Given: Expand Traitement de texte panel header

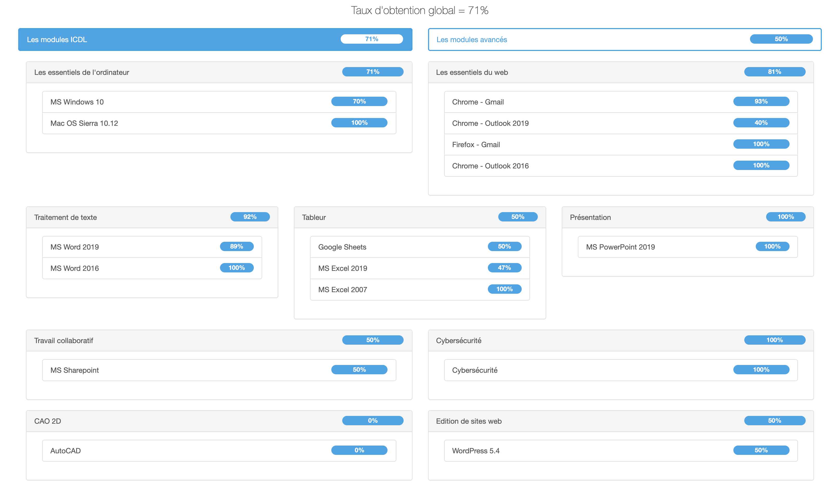Looking at the screenshot, I should [x=152, y=217].
